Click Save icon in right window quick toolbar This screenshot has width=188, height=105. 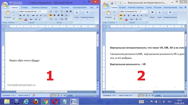tap(112, 3)
